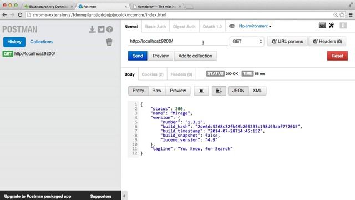Toggle fullscreen response view icon
355x200 pixels.
(x=201, y=91)
